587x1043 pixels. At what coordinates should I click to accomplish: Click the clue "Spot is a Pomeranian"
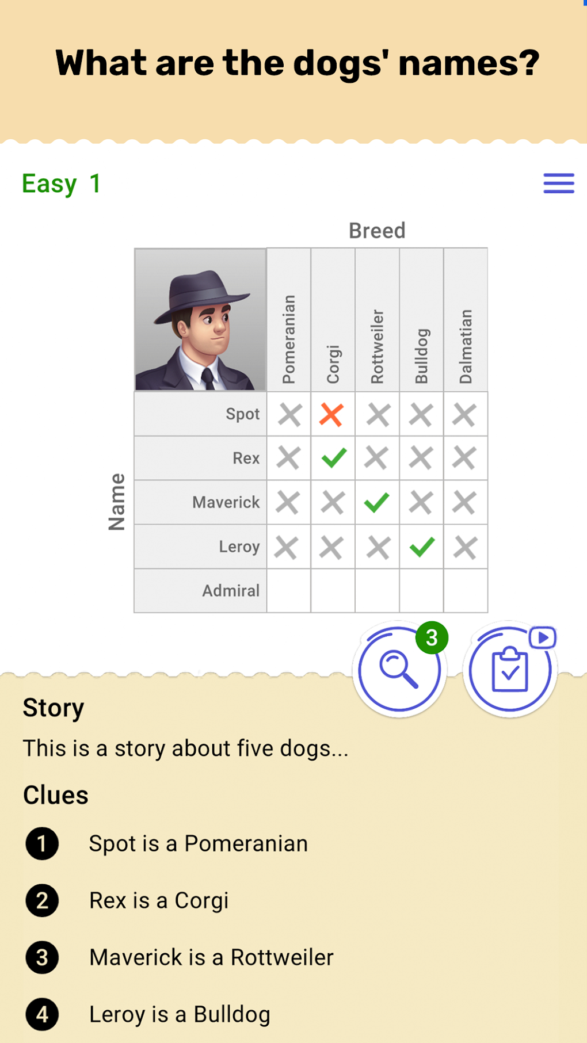198,844
